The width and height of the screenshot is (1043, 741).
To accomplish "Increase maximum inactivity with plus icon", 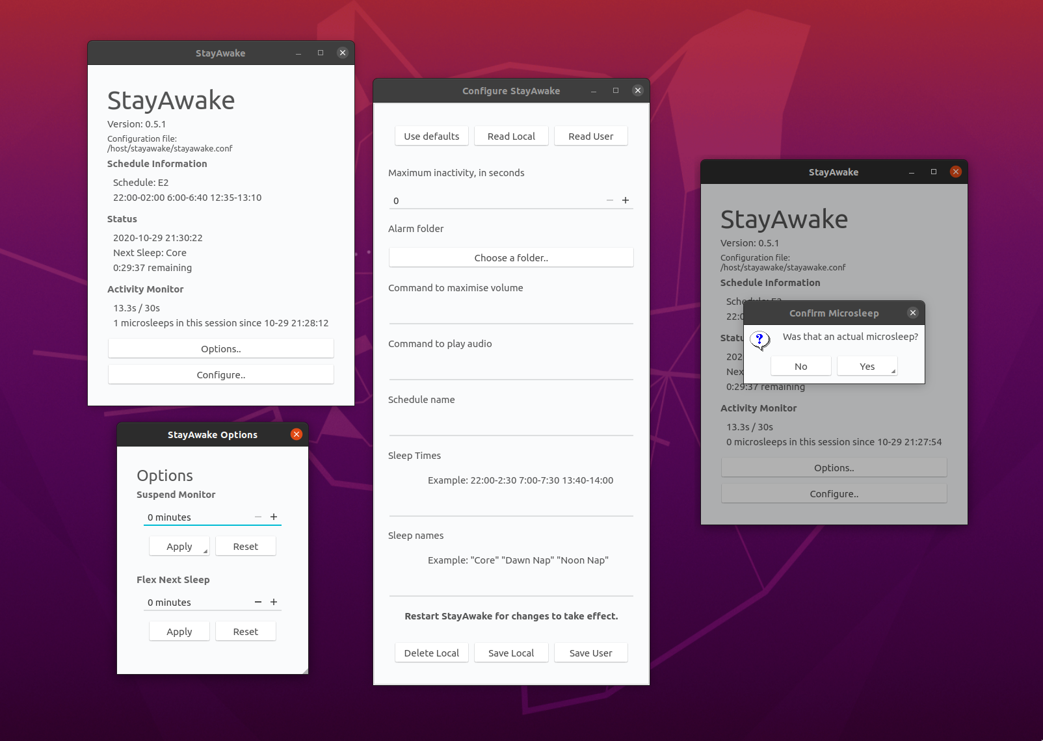I will tap(625, 200).
